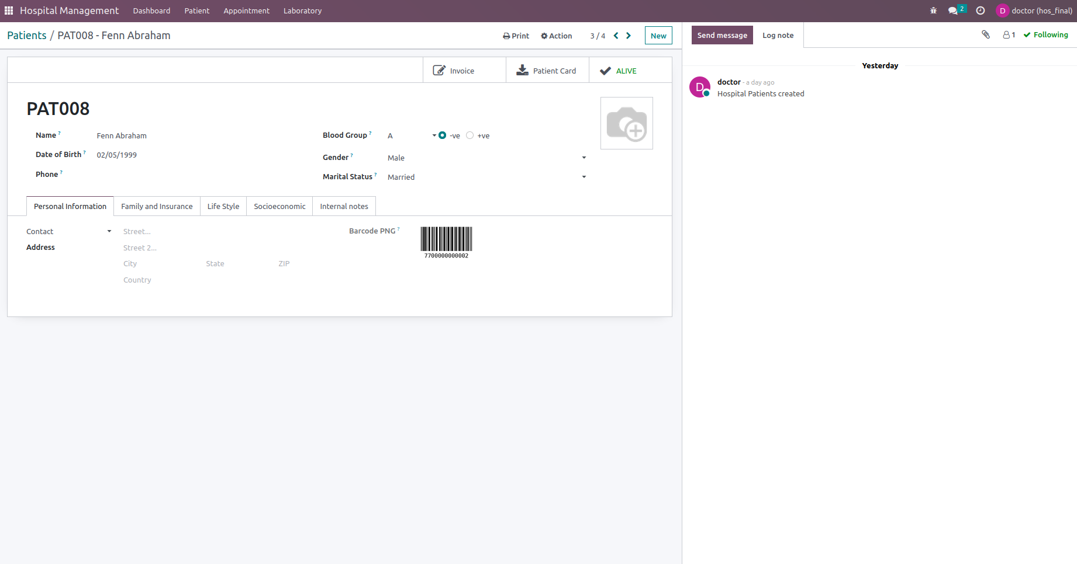Click the State field
Viewport: 1077px width, 564px height.
tap(239, 264)
